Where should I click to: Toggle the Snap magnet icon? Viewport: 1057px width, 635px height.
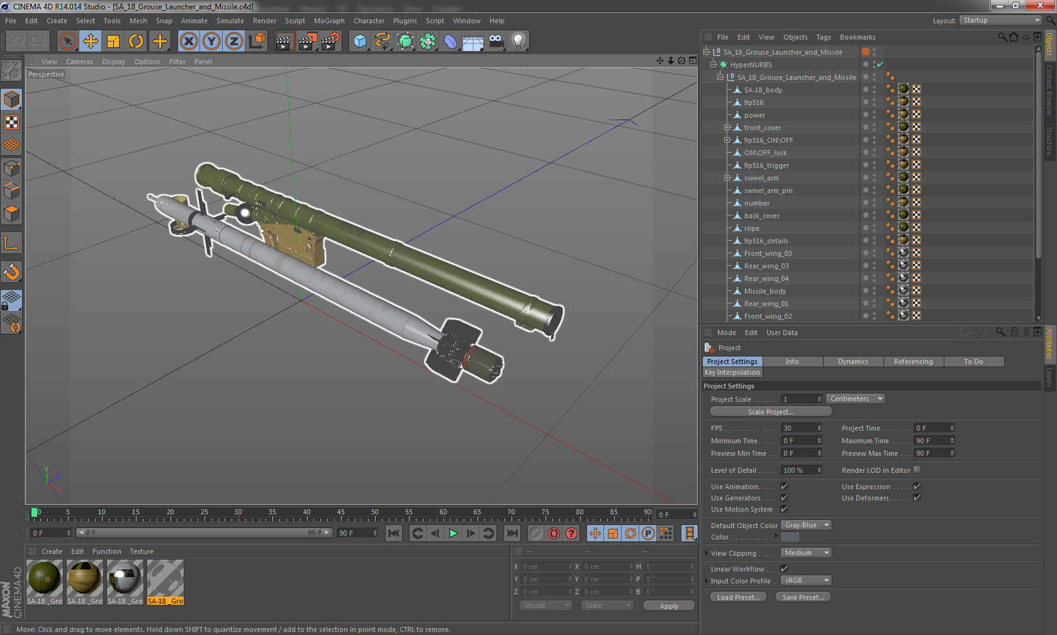(x=12, y=272)
